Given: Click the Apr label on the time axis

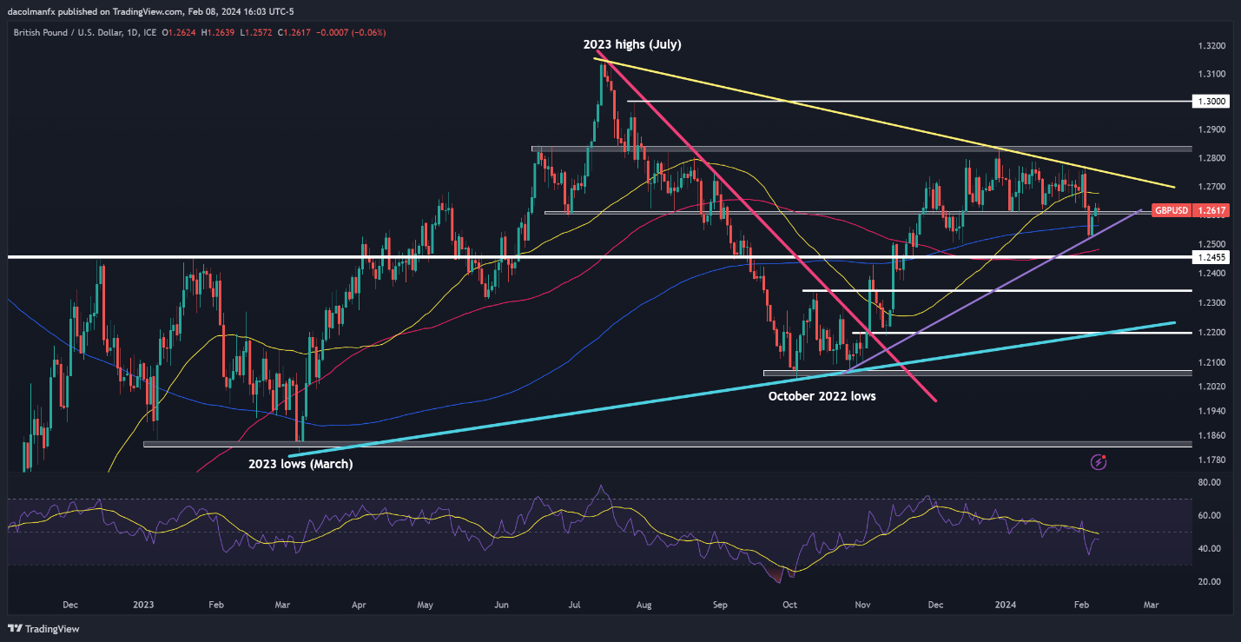Looking at the screenshot, I should point(358,603).
